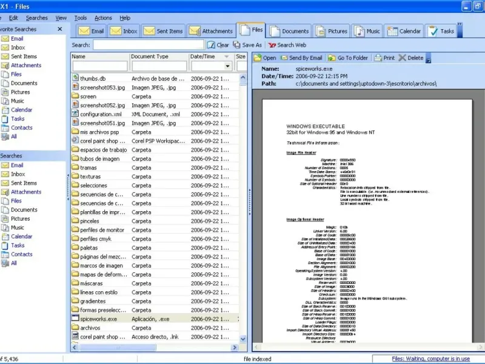Select the configuration.xml file row
The image size is (485, 364).
click(155, 114)
